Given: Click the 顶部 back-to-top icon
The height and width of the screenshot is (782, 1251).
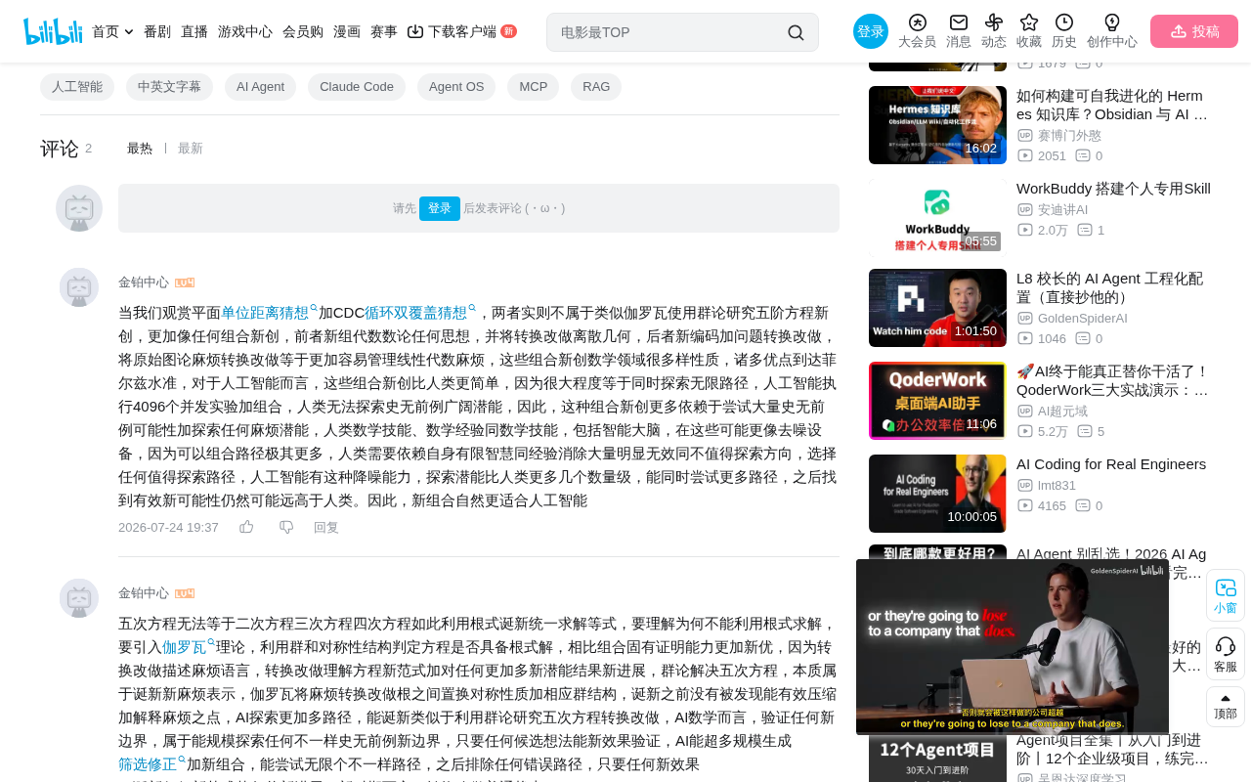Looking at the screenshot, I should 1226,698.
